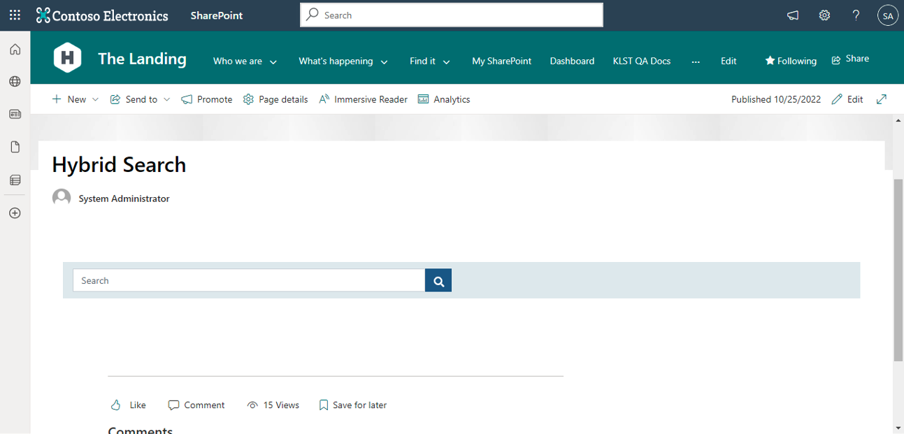Image resolution: width=904 pixels, height=434 pixels.
Task: Click The Landing site title
Action: coord(142,59)
